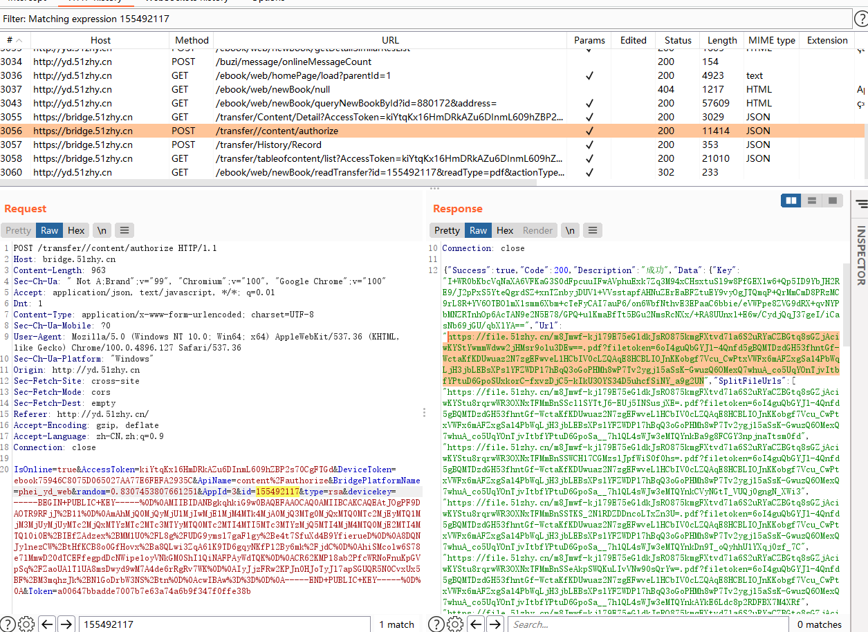Open the Response message options menu
Screen dimensions: 868x632
point(591,230)
